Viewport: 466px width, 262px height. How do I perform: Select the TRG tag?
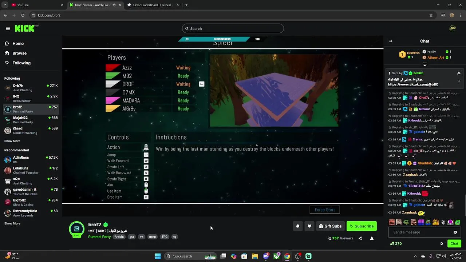(x=165, y=237)
